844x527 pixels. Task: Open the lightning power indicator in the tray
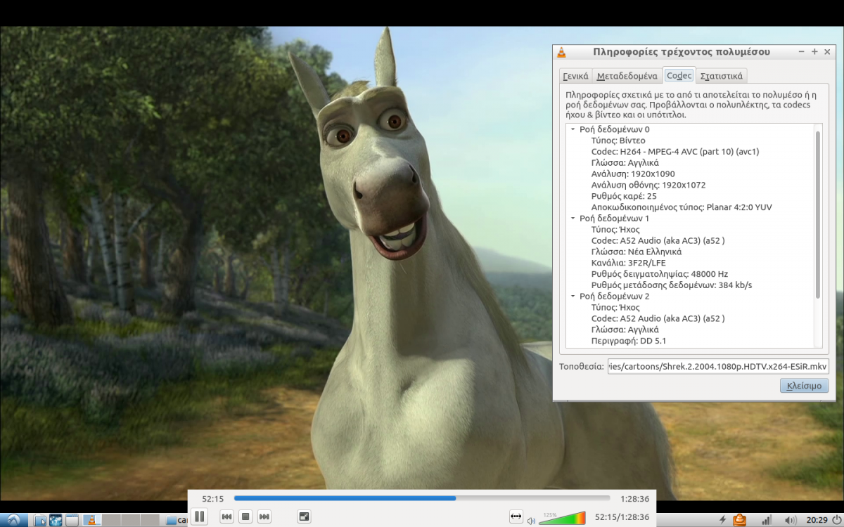(722, 520)
